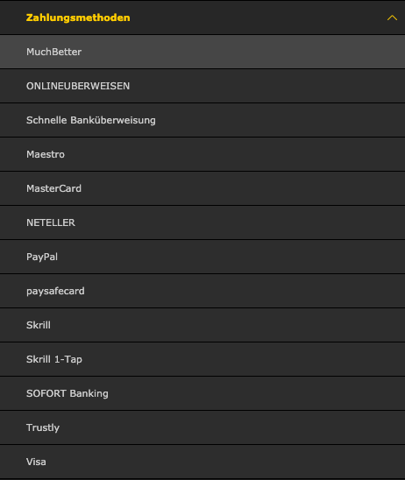Open the Maestro entry
Viewport: 405px width, 480px height.
coord(202,154)
